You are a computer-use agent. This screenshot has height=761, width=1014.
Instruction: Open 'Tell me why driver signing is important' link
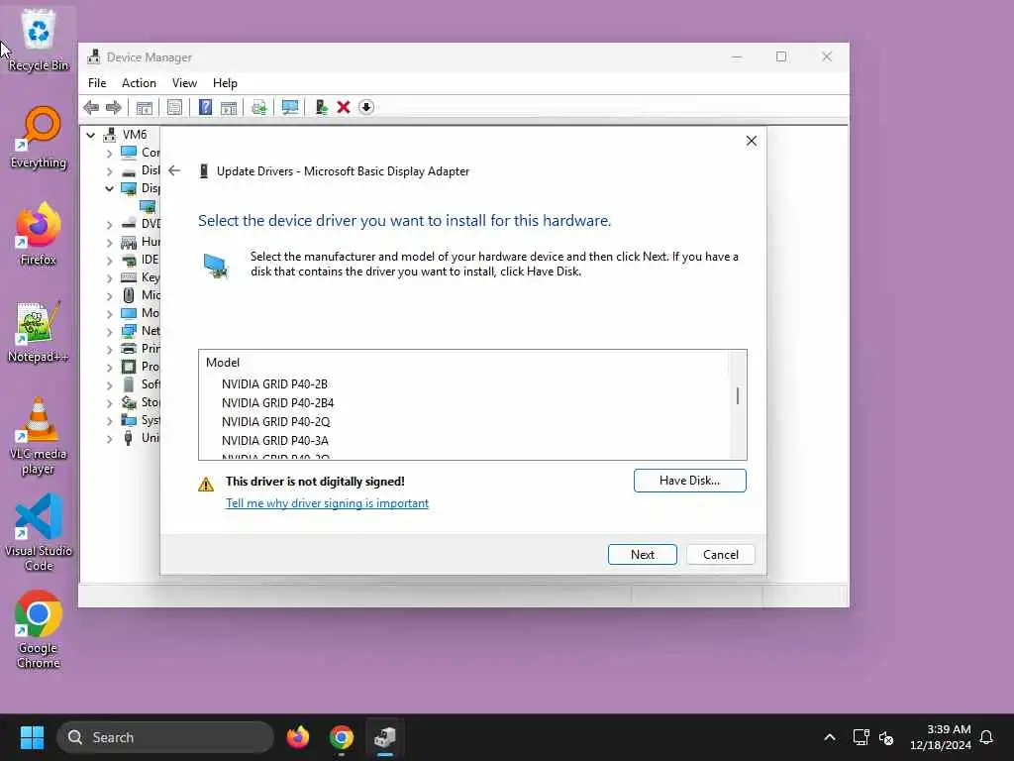pos(327,503)
